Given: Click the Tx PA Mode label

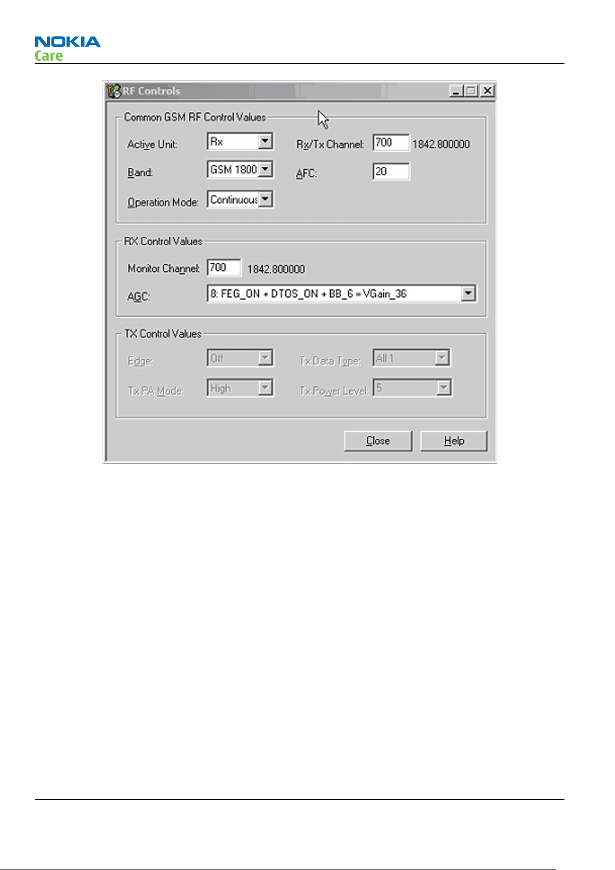Looking at the screenshot, I should point(156,391).
